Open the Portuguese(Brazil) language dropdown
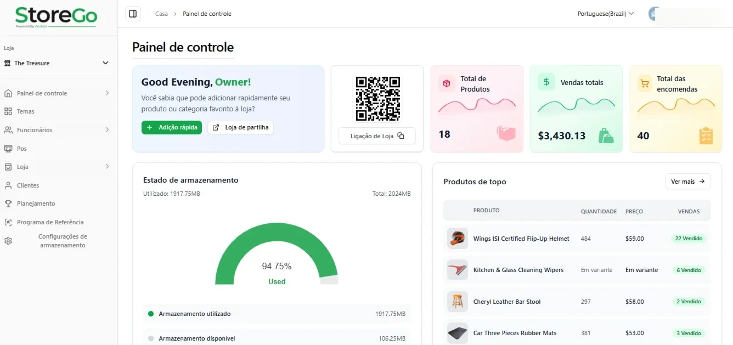The image size is (733, 345). pos(606,14)
